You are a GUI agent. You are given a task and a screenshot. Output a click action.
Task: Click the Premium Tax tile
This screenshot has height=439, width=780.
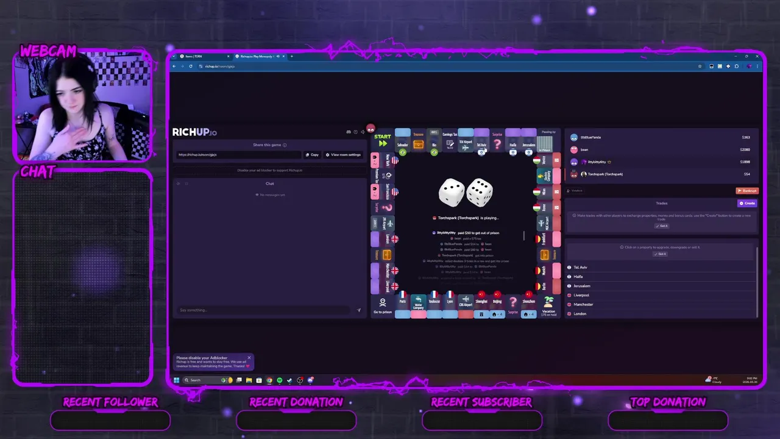[383, 176]
